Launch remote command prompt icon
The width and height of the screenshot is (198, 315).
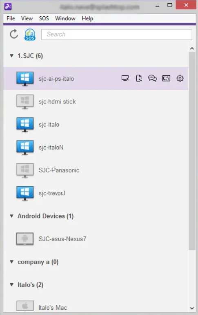click(166, 78)
